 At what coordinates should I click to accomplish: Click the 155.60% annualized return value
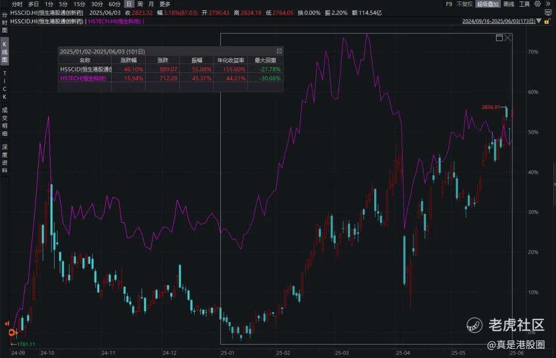[x=234, y=69]
